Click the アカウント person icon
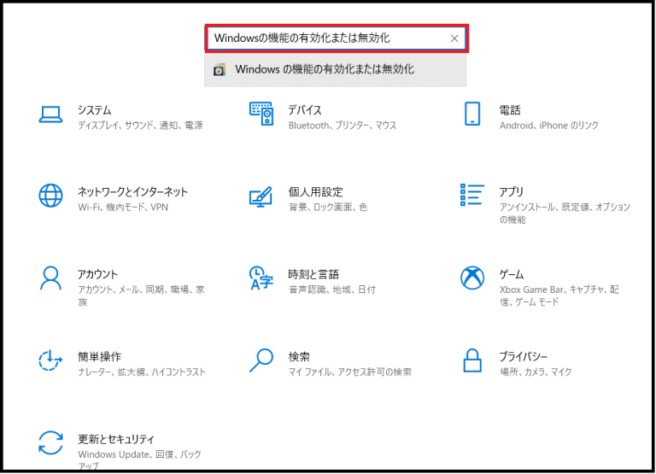This screenshot has width=656, height=474. 50,278
